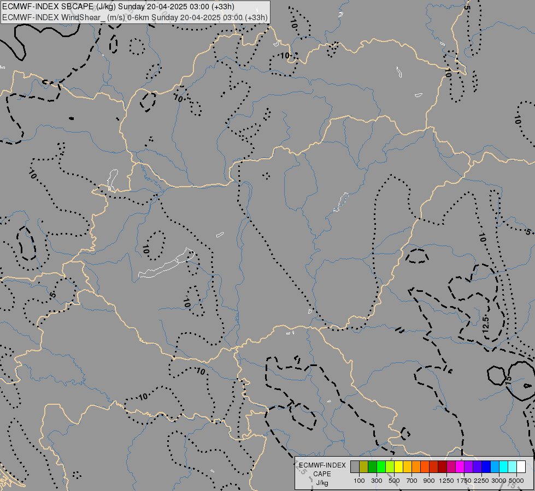The height and width of the screenshot is (491, 535).
Task: Select the pure yellow legend swatch
Action: click(398, 466)
